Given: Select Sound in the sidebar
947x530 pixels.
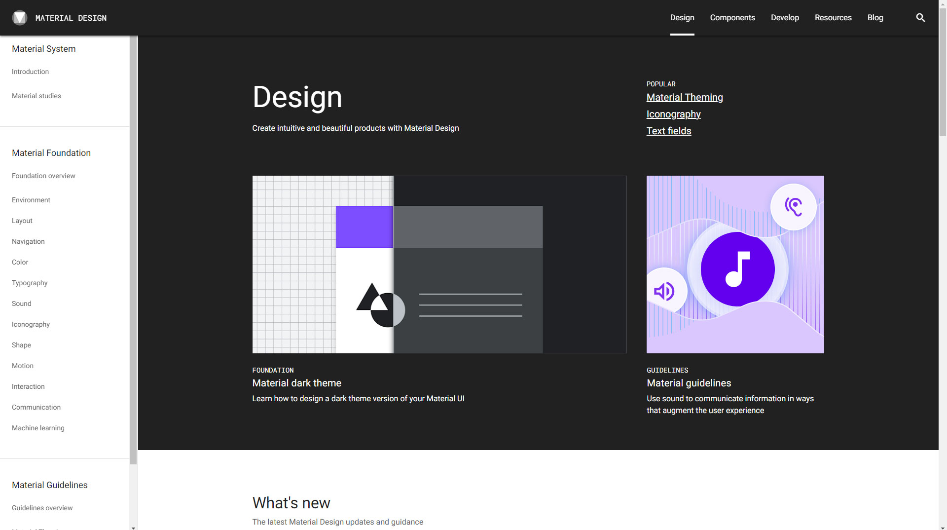Looking at the screenshot, I should pyautogui.click(x=22, y=304).
